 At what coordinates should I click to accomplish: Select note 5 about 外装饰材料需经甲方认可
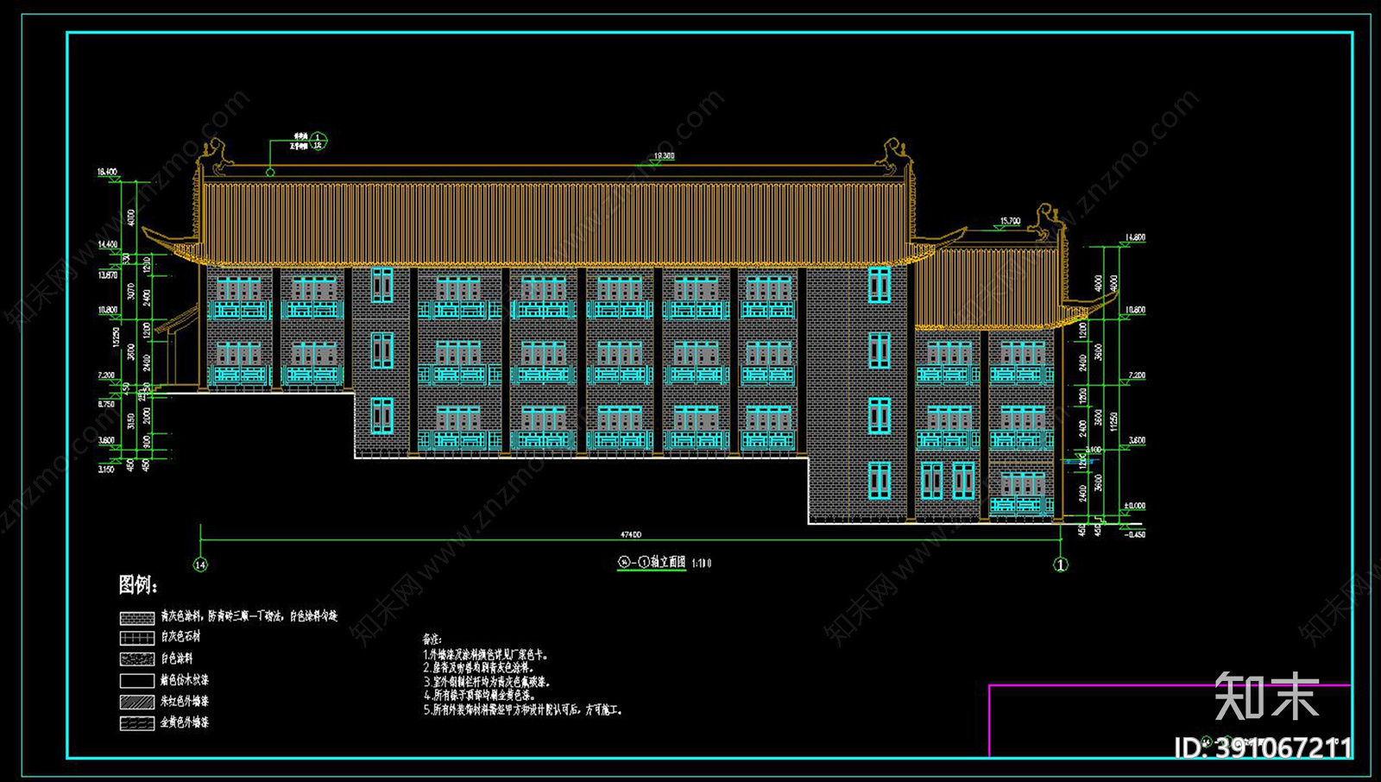point(523,709)
